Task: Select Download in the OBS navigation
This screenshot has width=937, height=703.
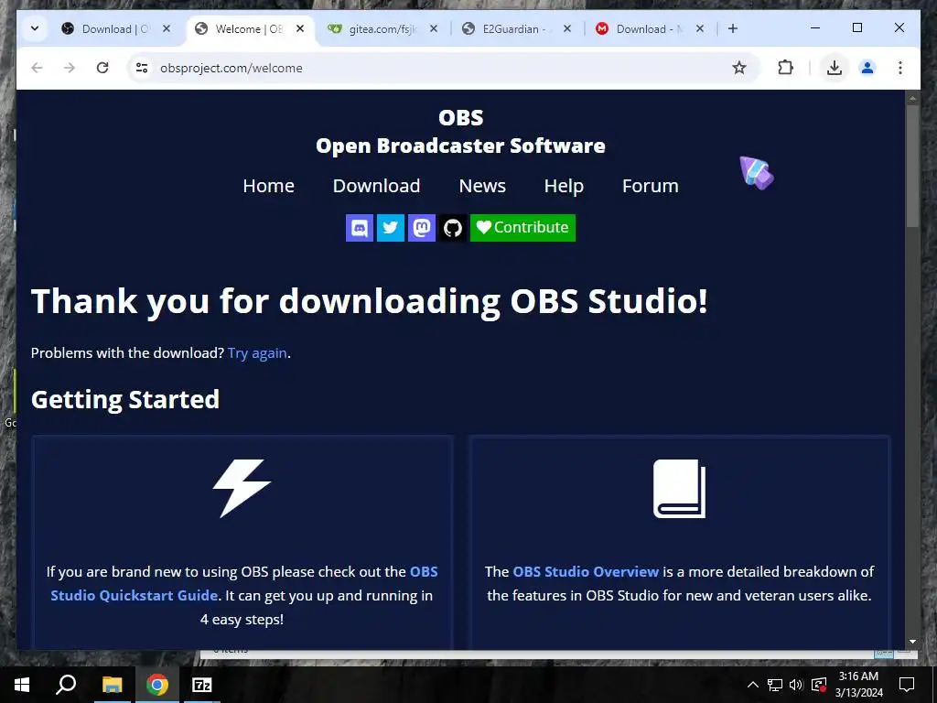Action: pyautogui.click(x=376, y=186)
